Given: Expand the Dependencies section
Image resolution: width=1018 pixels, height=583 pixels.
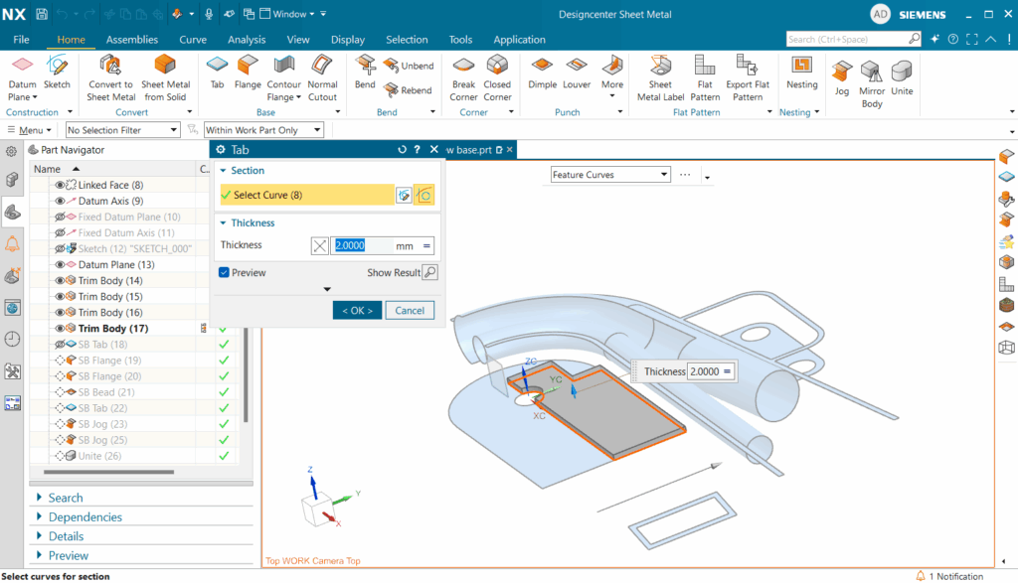Looking at the screenshot, I should click(x=85, y=516).
